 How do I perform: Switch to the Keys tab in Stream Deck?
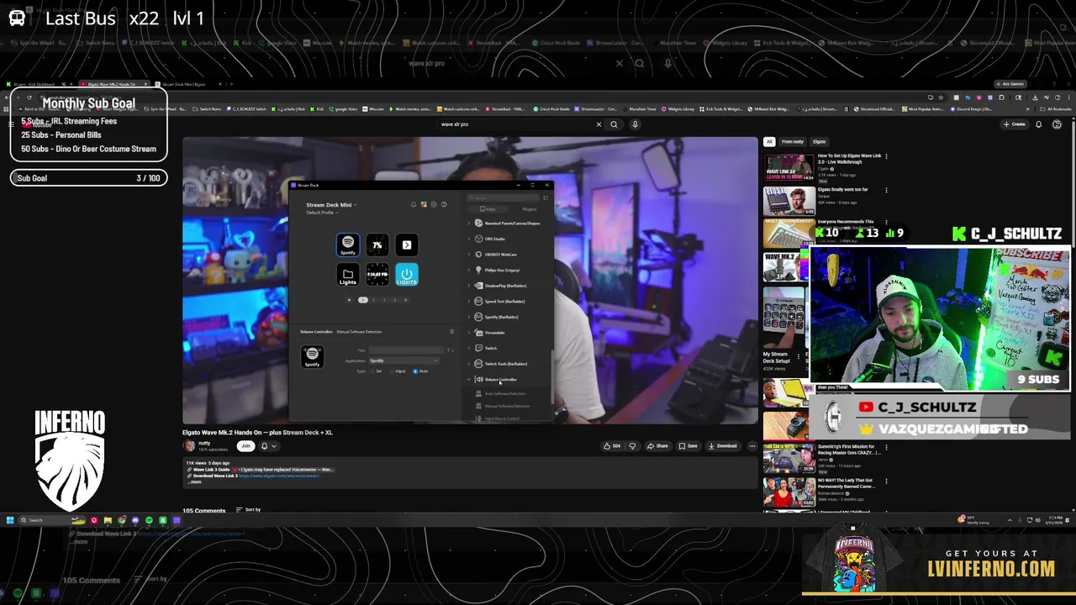488,209
